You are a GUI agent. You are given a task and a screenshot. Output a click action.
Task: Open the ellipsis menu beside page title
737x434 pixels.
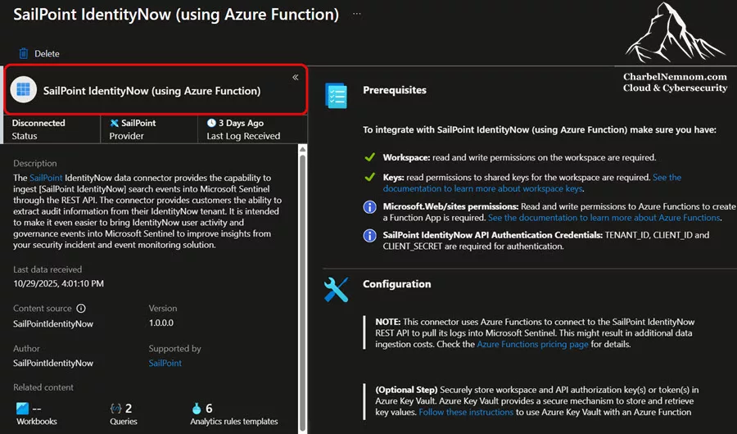click(357, 14)
